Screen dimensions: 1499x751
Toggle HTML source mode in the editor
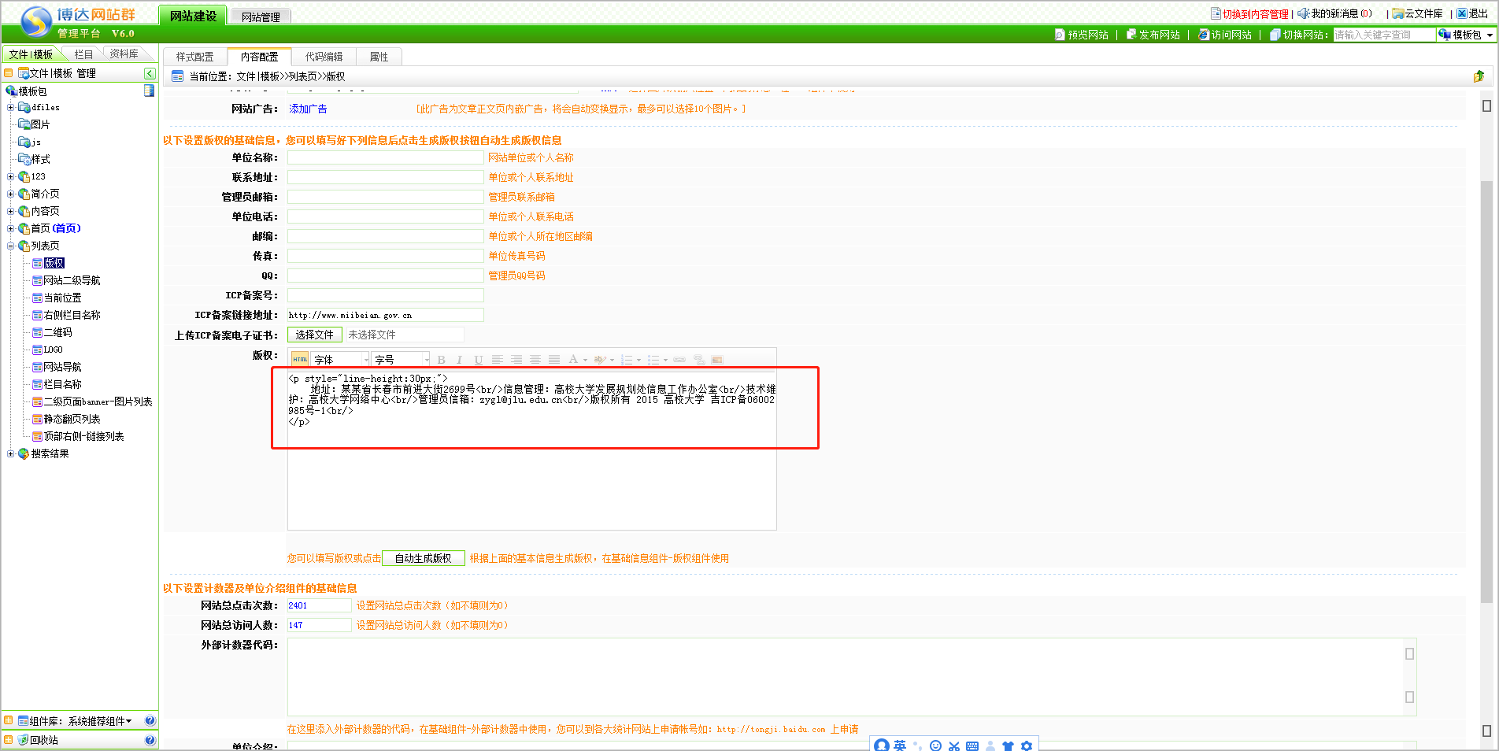[x=299, y=360]
